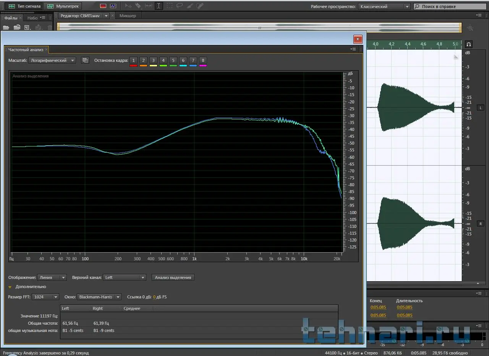Show the red spectral frequency display
The width and height of the screenshot is (489, 356).
tap(103, 6)
